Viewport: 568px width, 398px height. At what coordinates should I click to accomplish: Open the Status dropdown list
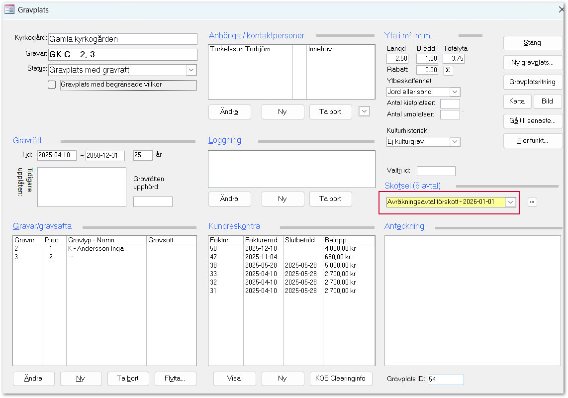(x=191, y=70)
